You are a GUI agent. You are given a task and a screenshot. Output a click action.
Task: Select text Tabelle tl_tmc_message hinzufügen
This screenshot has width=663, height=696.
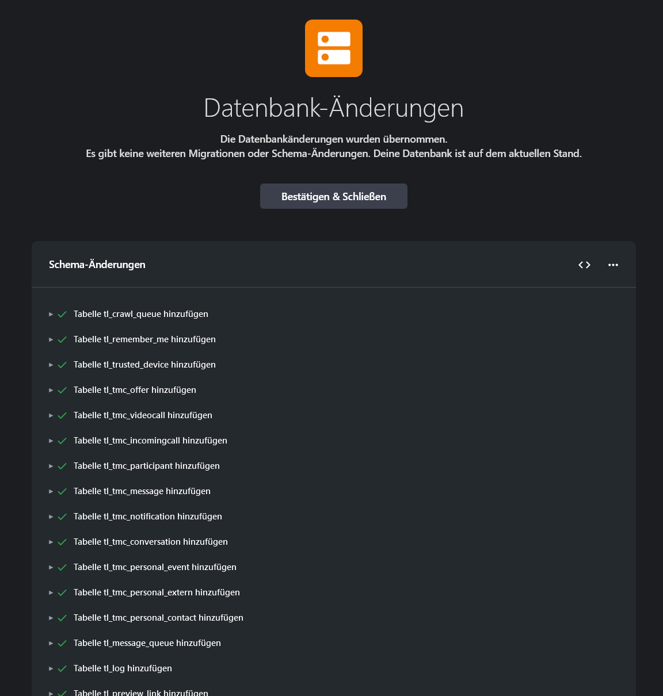tap(142, 491)
